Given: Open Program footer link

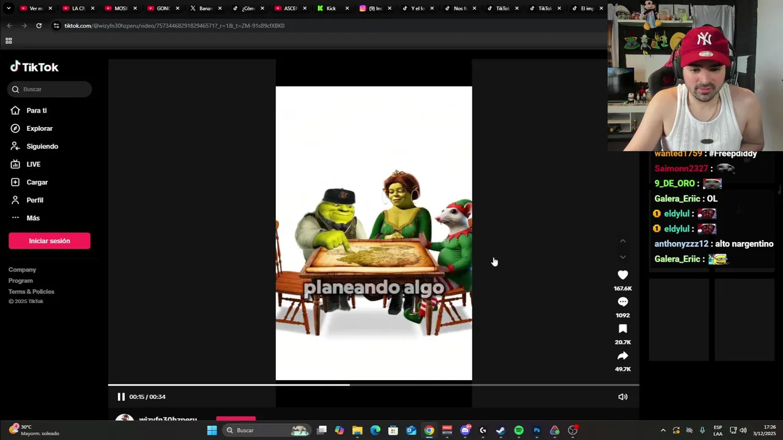Looking at the screenshot, I should tap(21, 280).
